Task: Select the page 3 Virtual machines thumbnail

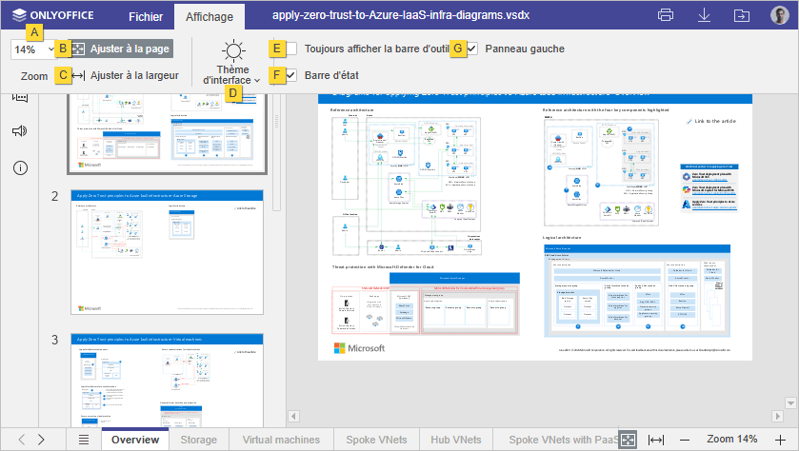Action: pos(168,381)
